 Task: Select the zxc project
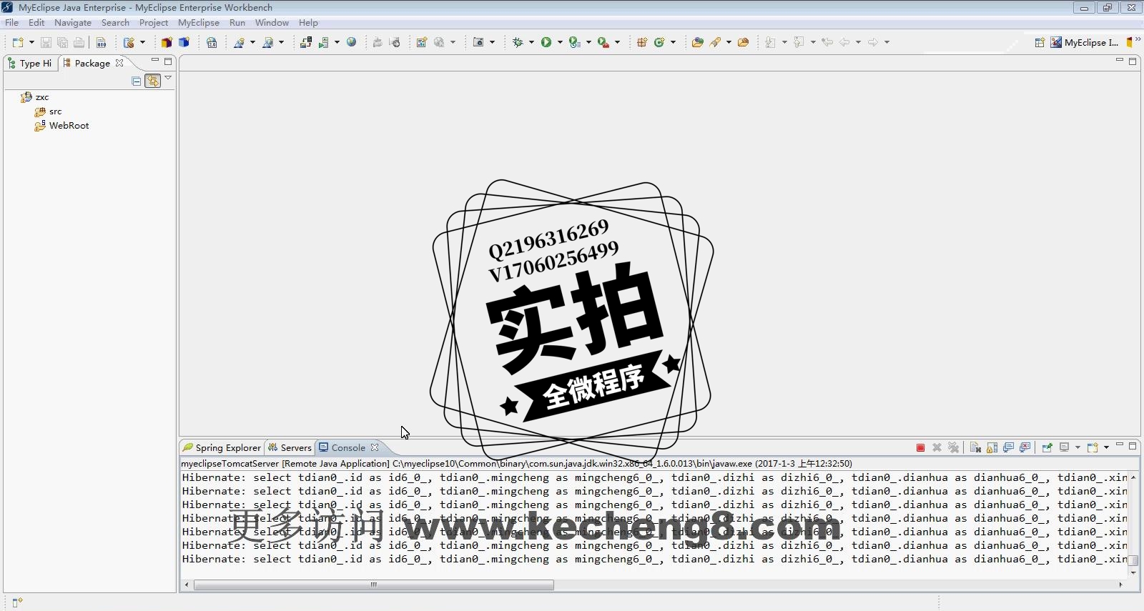pyautogui.click(x=34, y=97)
